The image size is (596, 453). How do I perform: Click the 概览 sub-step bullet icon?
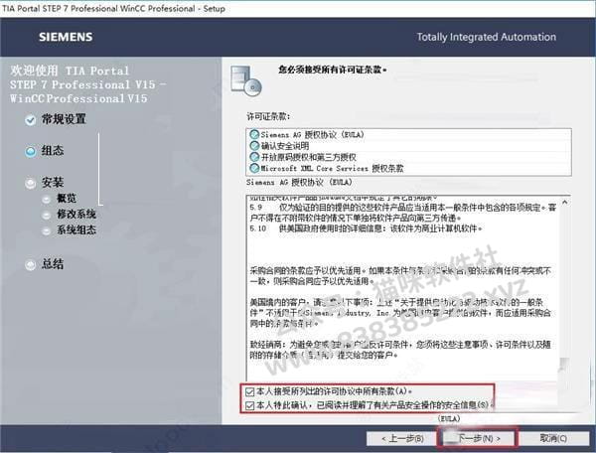(47, 199)
